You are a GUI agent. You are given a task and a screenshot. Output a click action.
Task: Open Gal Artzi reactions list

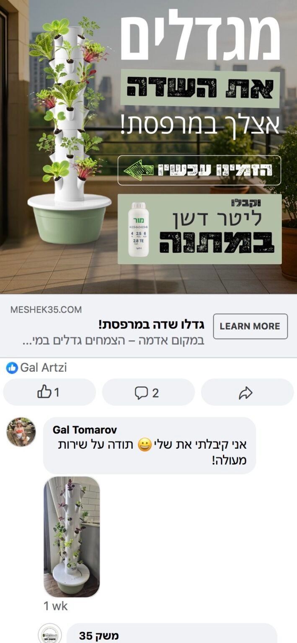point(43,368)
